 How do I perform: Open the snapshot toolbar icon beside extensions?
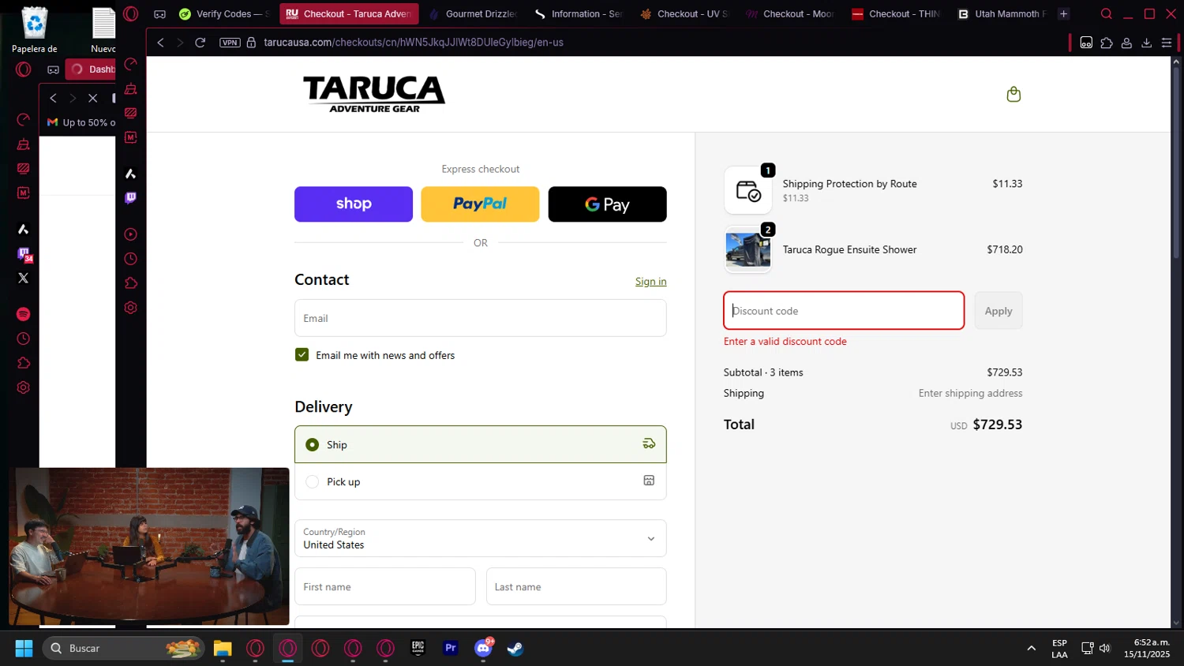[x=1086, y=43]
